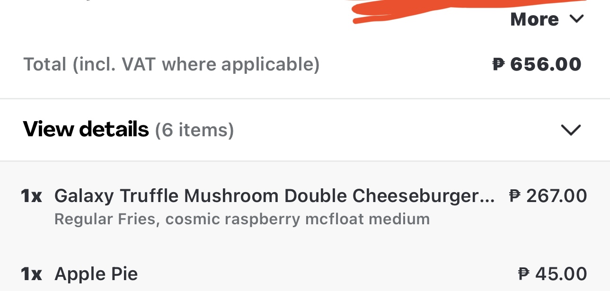The image size is (610, 291).
Task: Select the 267.00 price value
Action: (557, 196)
